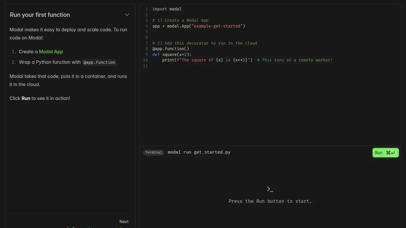Click the 'This runs on a remote worker!' comment
Image resolution: width=406 pixels, height=228 pixels.
click(x=297, y=60)
